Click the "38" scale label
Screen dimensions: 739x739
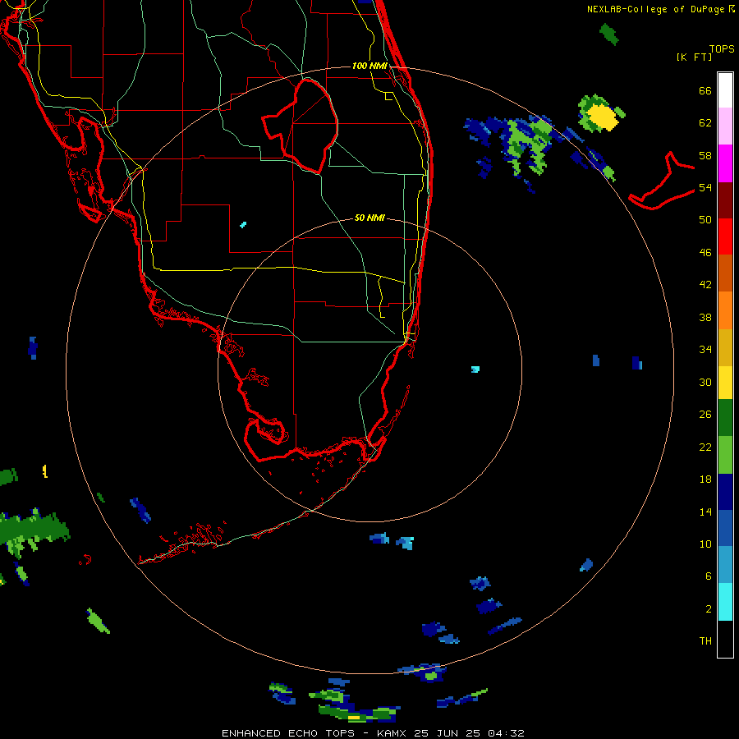pos(705,317)
